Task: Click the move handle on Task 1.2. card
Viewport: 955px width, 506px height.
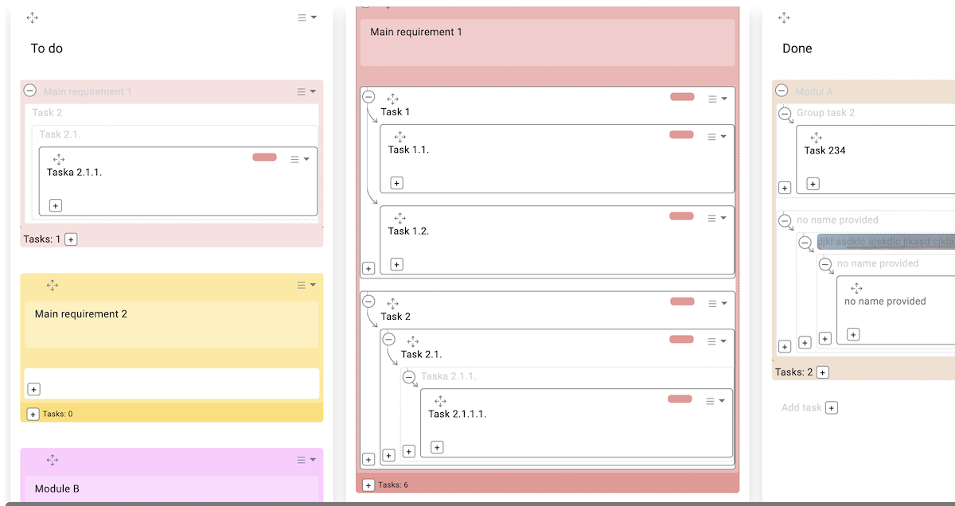Action: coord(400,218)
